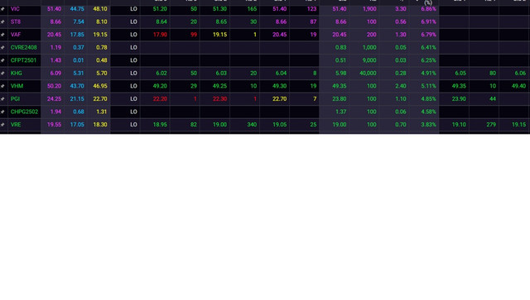Click CVRE2408 change percent 6.41%
The width and height of the screenshot is (530, 300).
(x=429, y=48)
